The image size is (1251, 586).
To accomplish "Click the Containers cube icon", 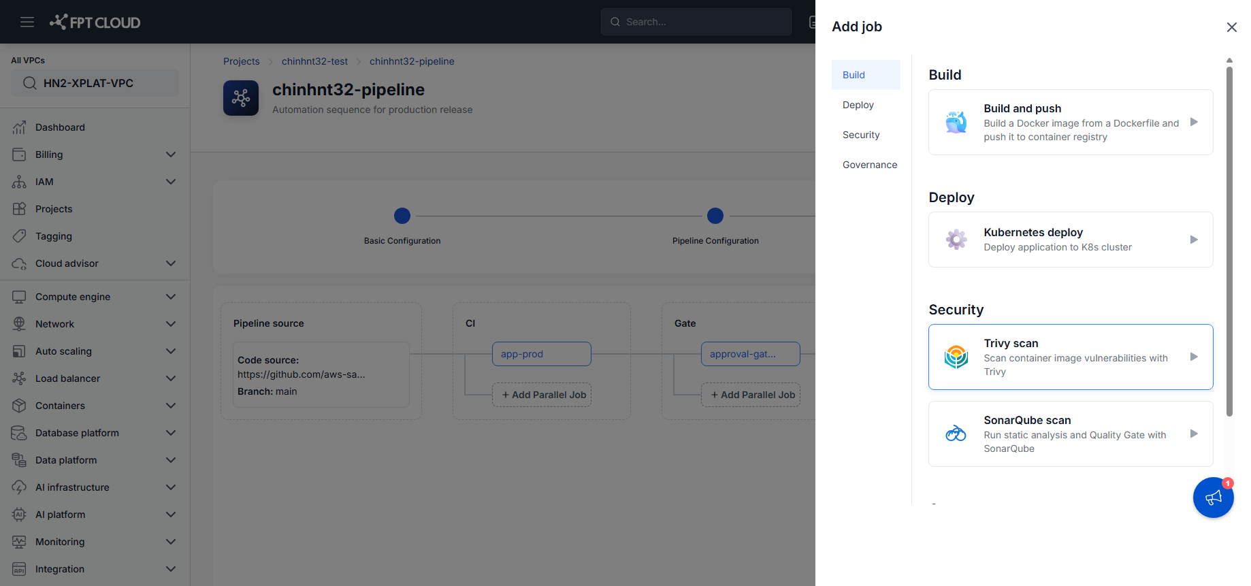I will click(19, 406).
